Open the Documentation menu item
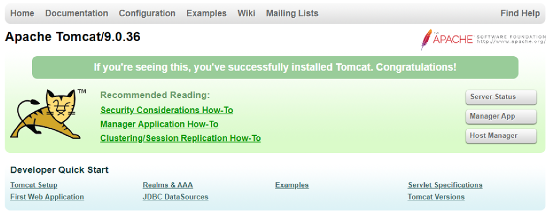This screenshot has width=549, height=220. pyautogui.click(x=77, y=13)
